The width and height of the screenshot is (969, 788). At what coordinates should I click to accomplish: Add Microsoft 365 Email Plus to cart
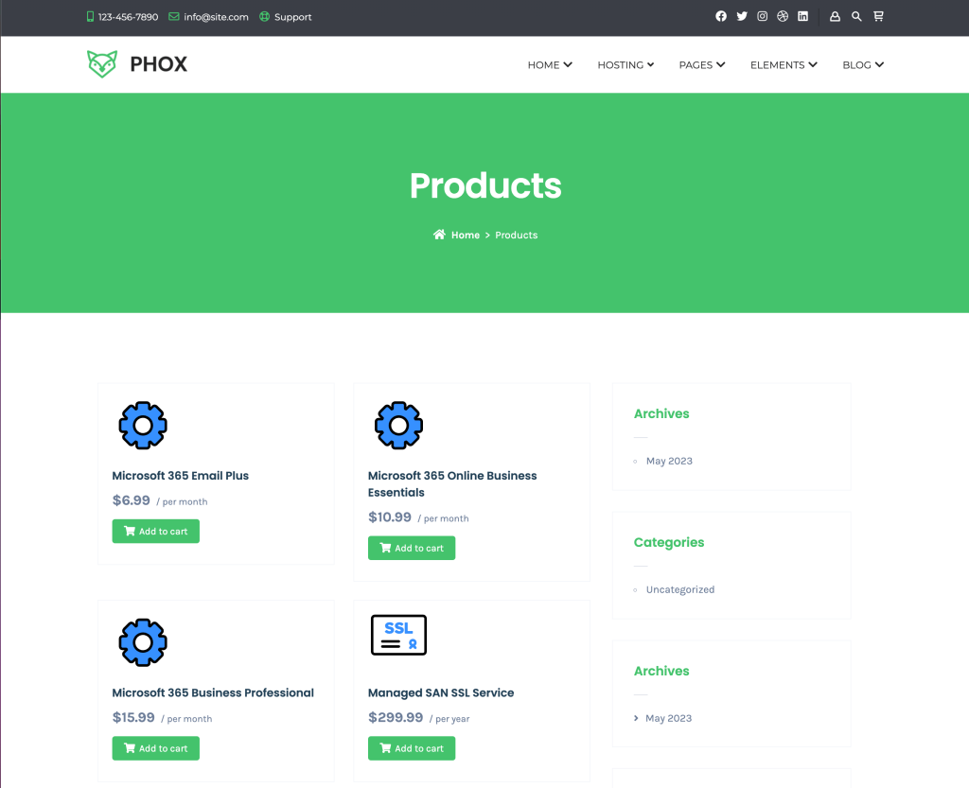pos(155,531)
